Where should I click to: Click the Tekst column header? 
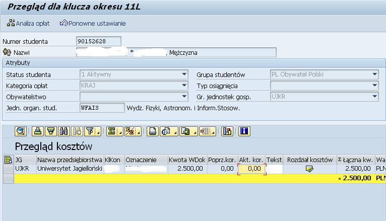coord(274,160)
